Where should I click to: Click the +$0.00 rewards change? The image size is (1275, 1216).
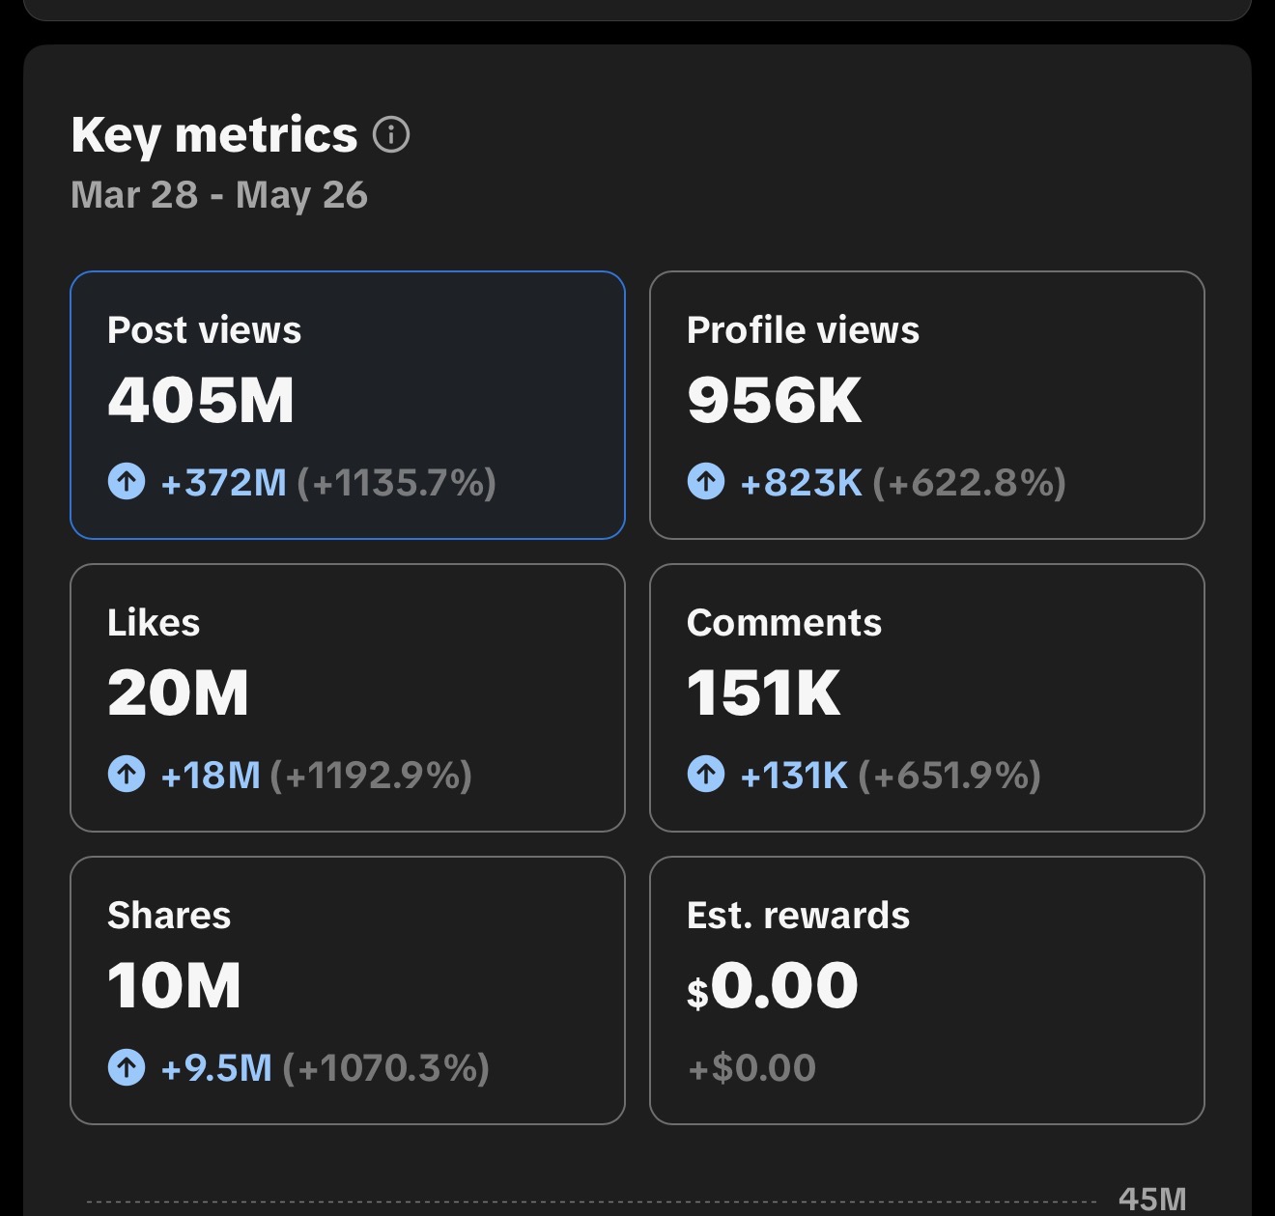coord(751,1068)
